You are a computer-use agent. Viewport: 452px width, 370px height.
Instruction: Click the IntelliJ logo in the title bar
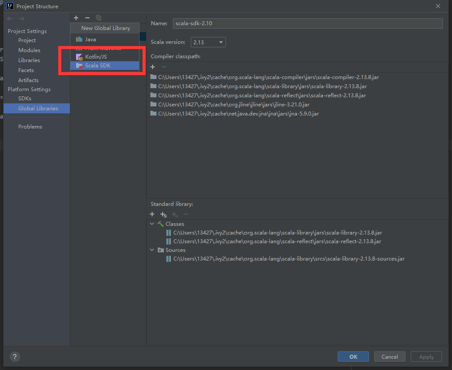tap(10, 6)
